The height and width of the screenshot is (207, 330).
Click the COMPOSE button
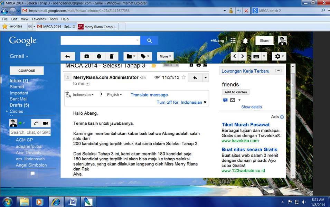click(27, 71)
